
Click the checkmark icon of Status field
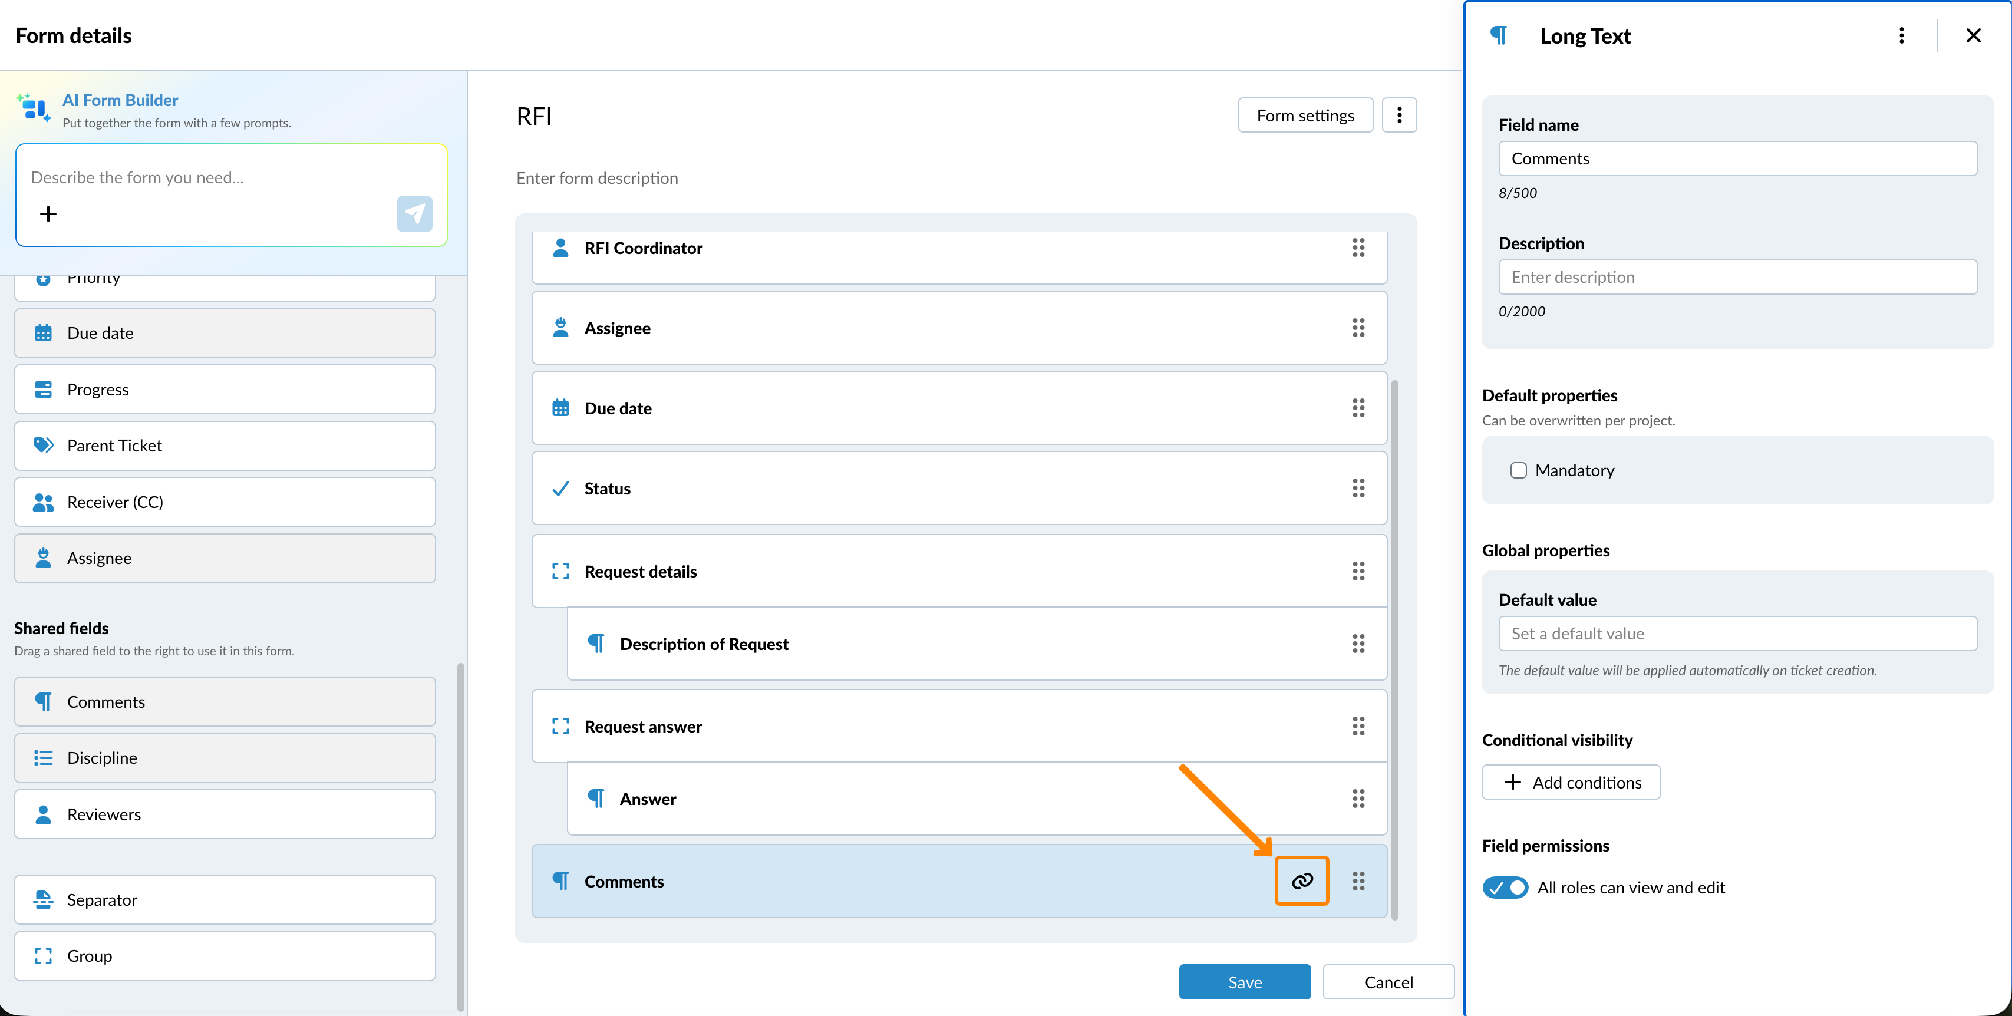[x=560, y=488]
